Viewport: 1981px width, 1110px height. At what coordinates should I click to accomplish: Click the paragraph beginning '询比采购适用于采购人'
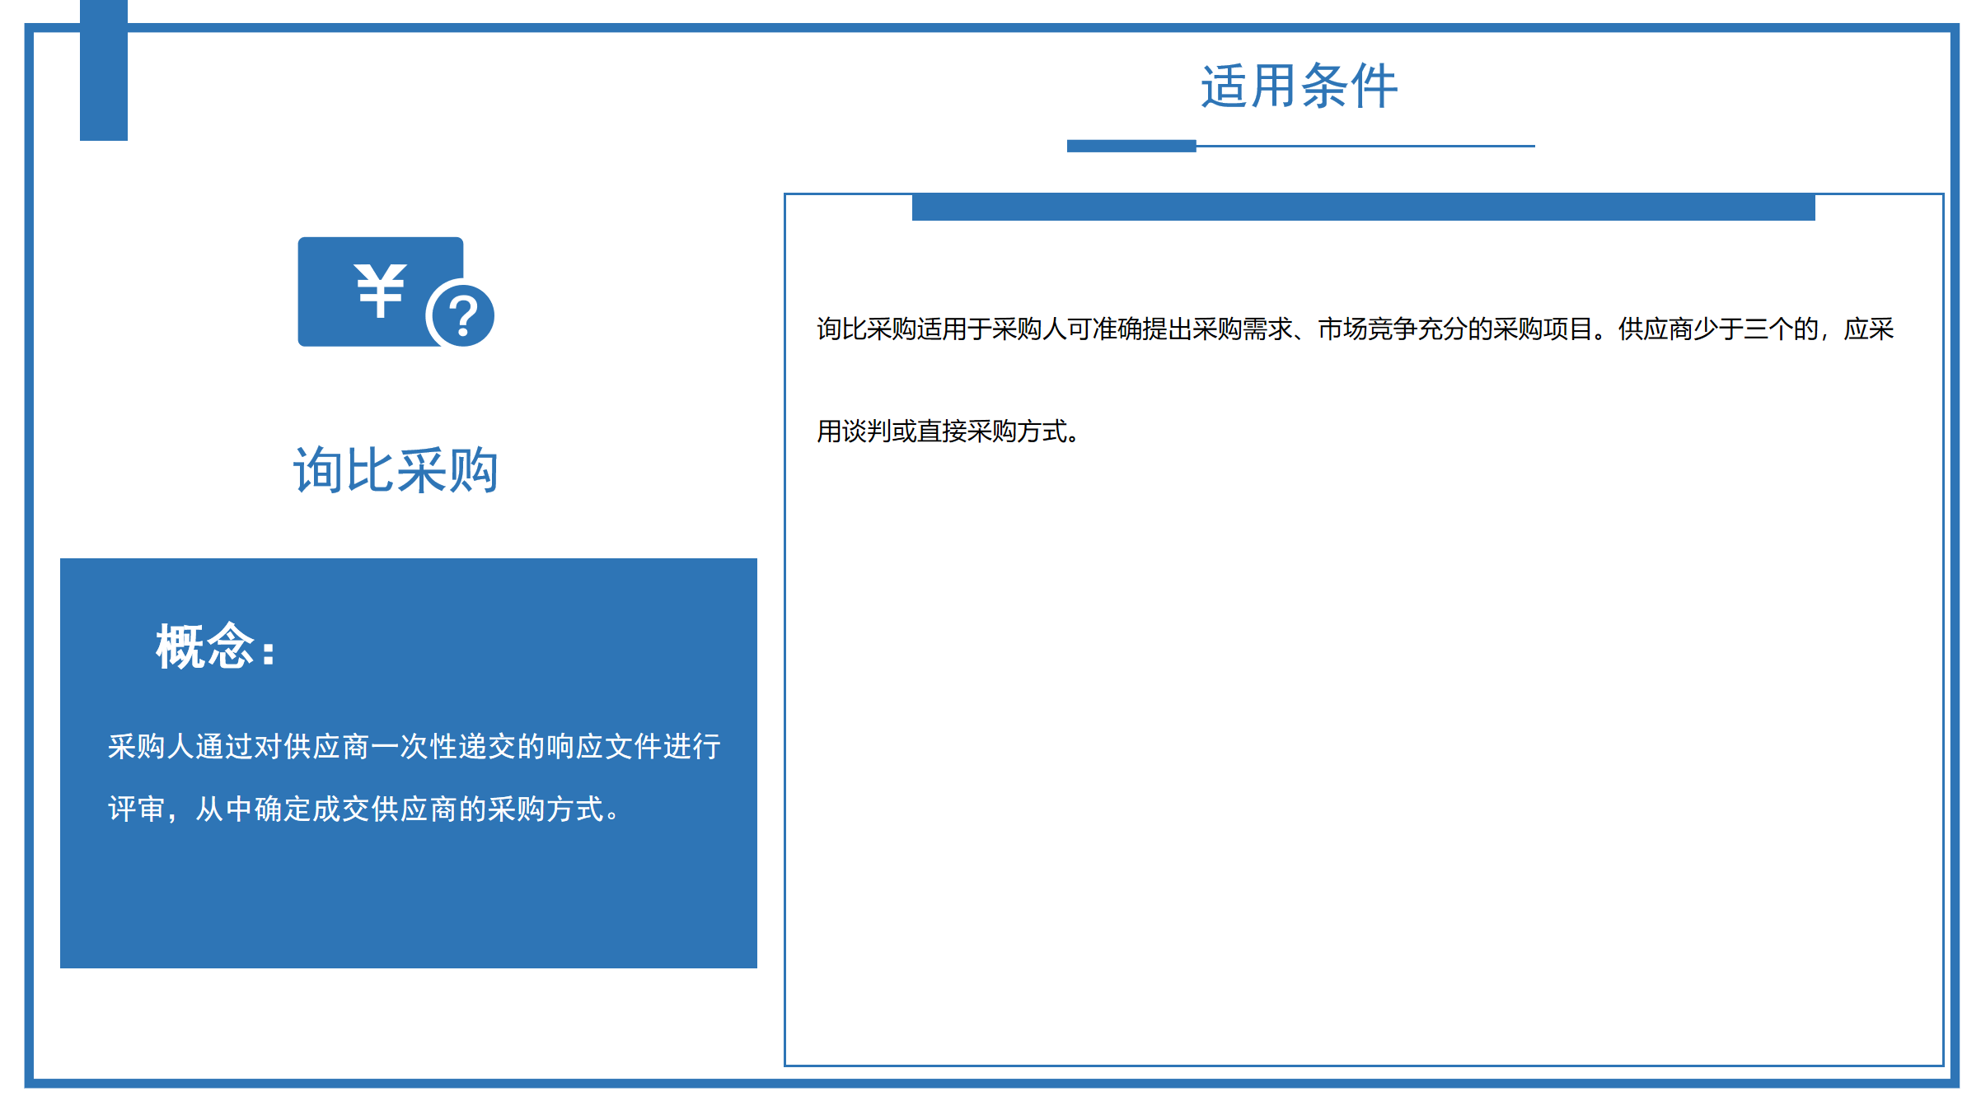(1355, 380)
